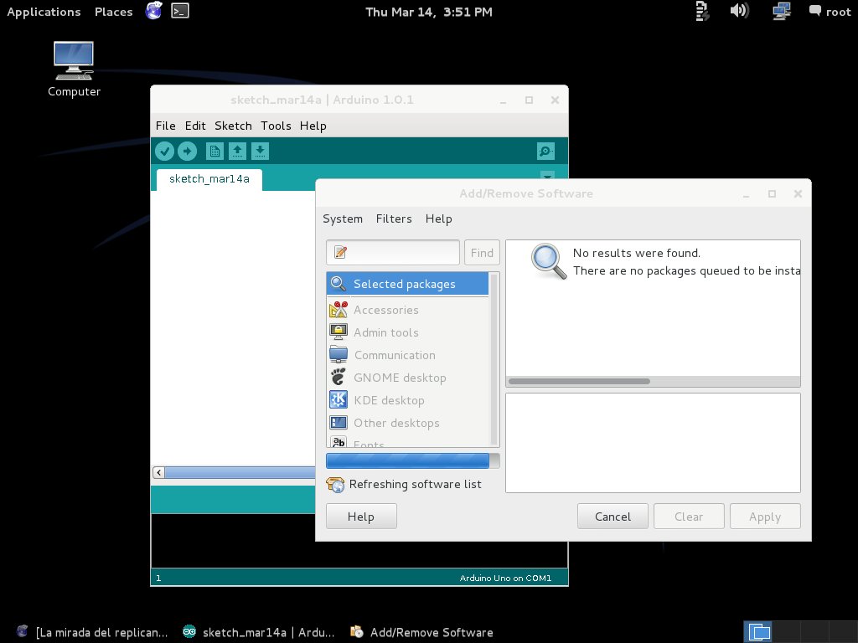Screen dimensions: 858x643
Task: Select the GNOME desktop category
Action: (408, 378)
